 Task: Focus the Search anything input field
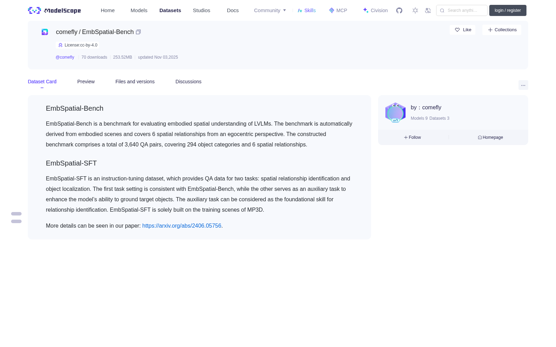[462, 10]
